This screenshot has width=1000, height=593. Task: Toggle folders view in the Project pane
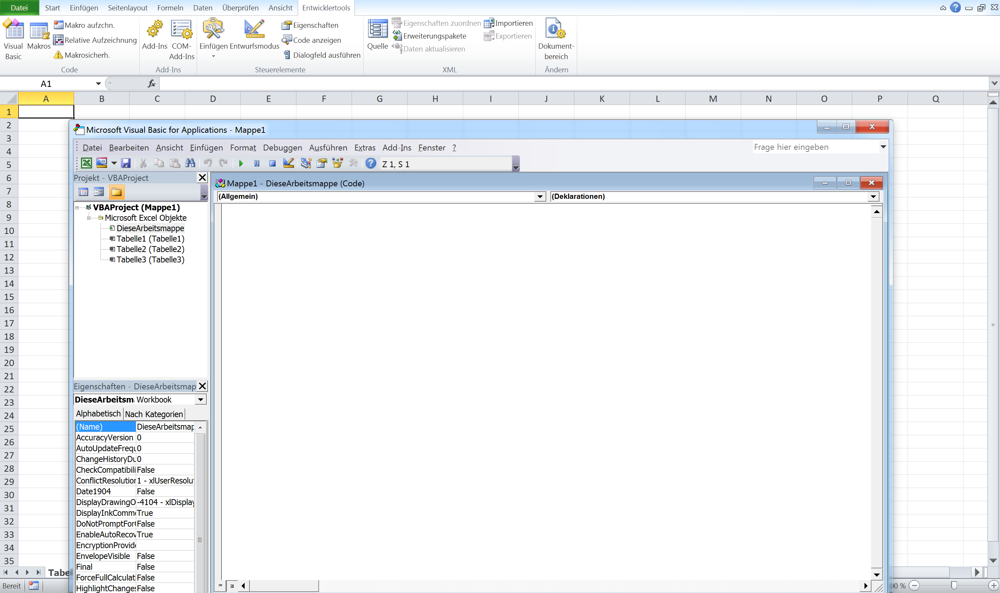point(117,192)
